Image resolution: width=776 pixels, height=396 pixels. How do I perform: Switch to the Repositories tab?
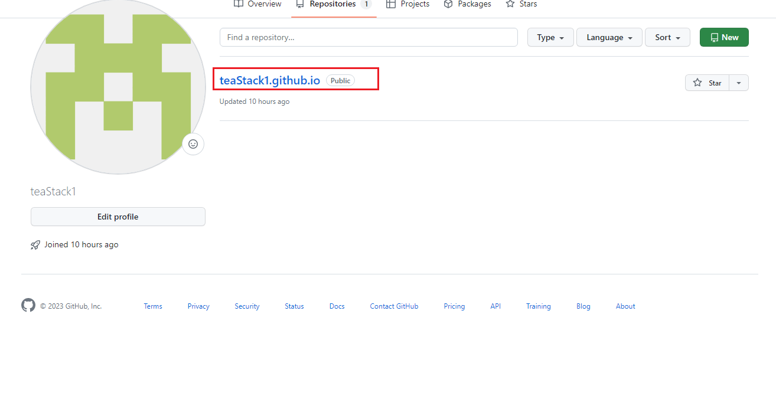pyautogui.click(x=334, y=4)
